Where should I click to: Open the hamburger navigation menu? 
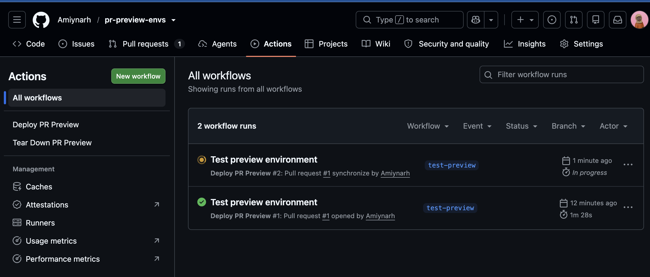click(x=17, y=20)
